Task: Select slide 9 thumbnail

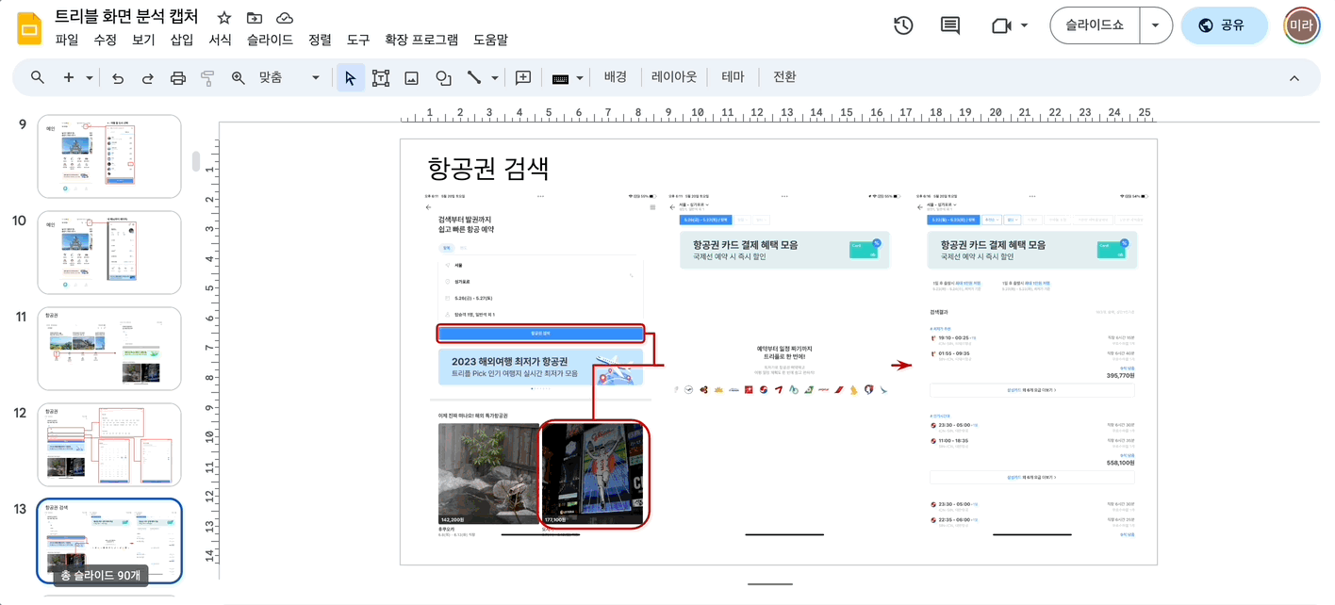Action: tap(109, 156)
